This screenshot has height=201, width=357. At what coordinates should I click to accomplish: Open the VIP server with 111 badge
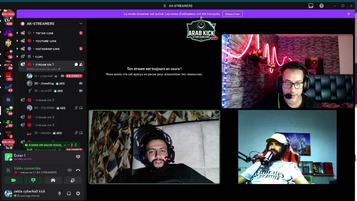[x=8, y=76]
